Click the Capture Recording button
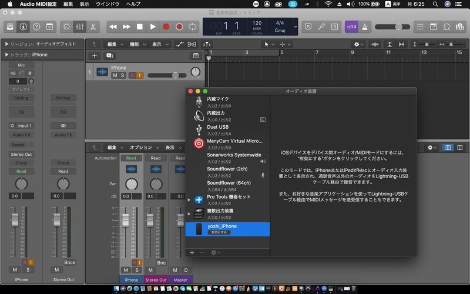 click(179, 26)
